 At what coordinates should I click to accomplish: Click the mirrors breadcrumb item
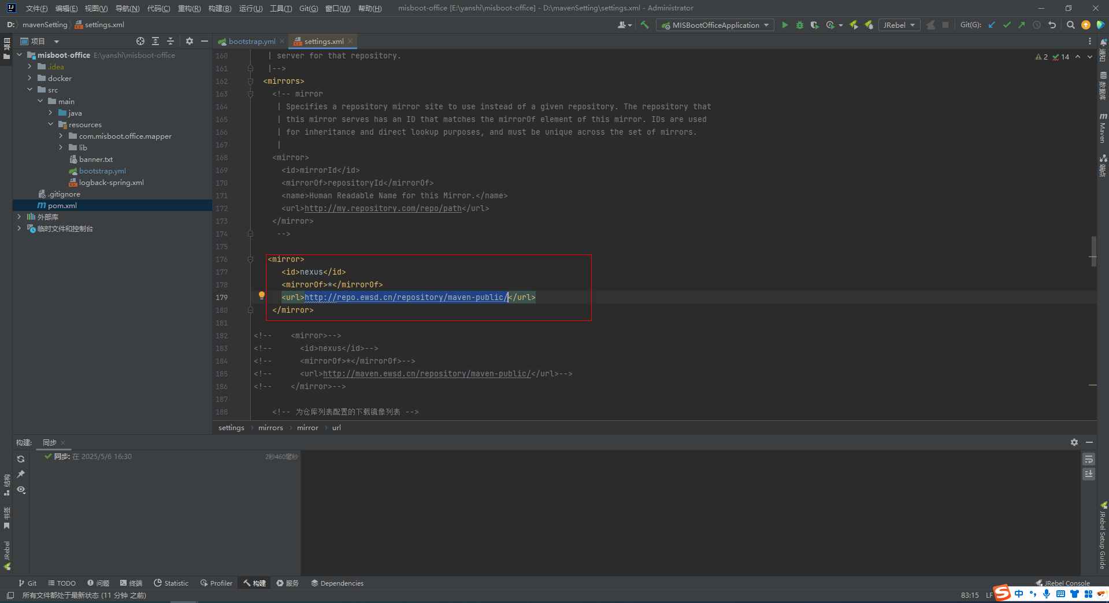270,428
